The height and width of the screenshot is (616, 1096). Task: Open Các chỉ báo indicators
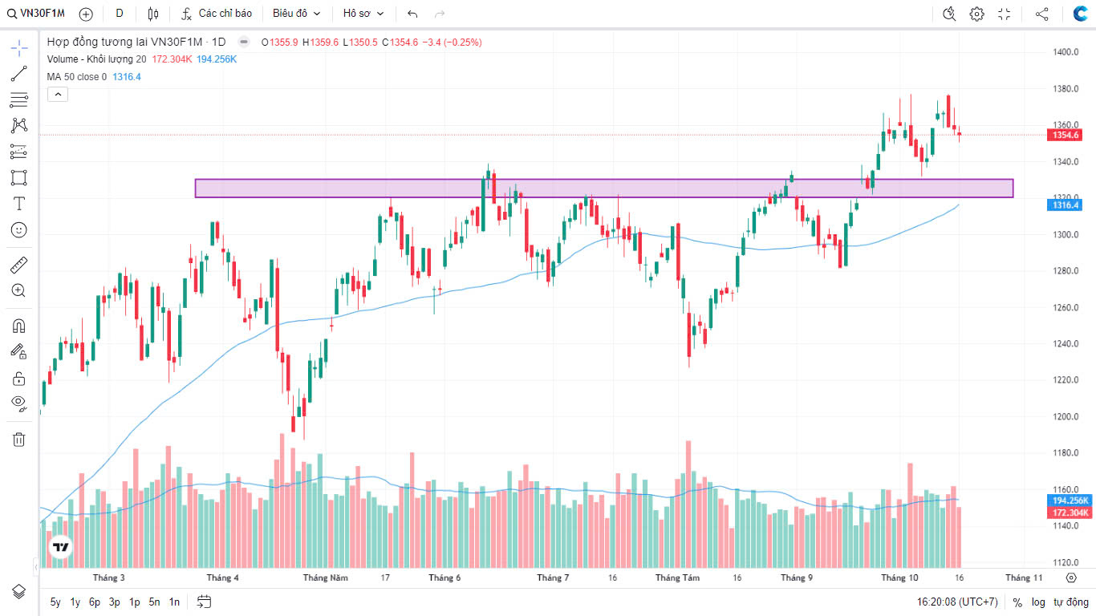(217, 14)
